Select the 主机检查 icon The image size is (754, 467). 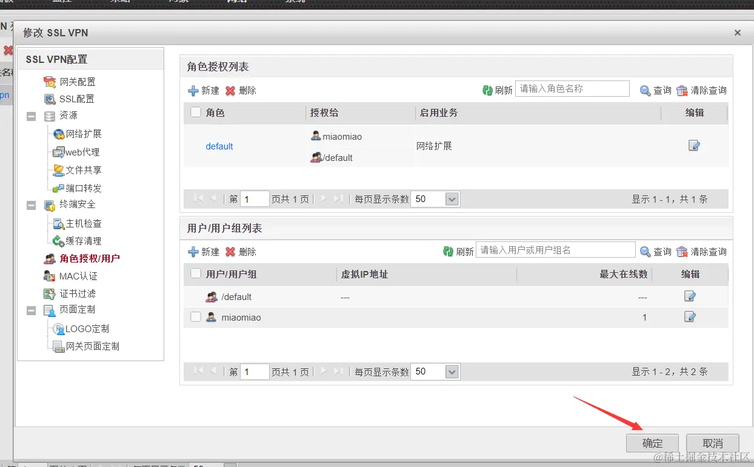pyautogui.click(x=59, y=223)
